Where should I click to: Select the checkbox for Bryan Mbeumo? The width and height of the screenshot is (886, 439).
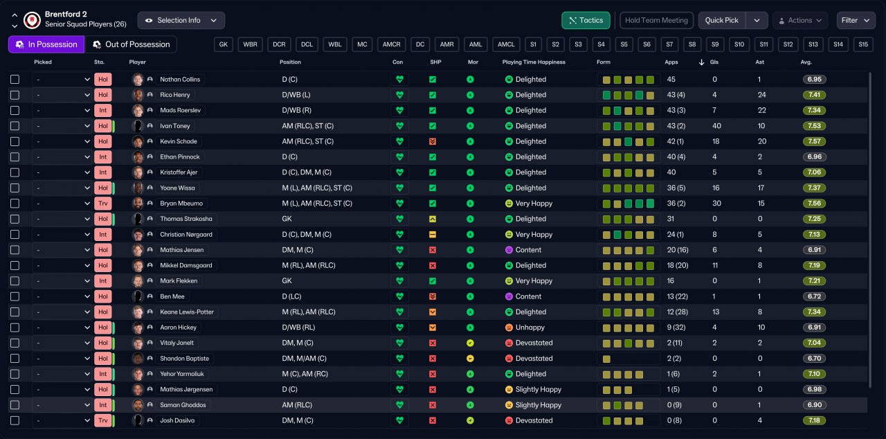tap(15, 204)
